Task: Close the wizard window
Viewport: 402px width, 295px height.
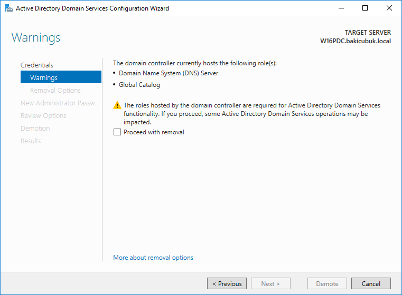Action: pos(389,8)
